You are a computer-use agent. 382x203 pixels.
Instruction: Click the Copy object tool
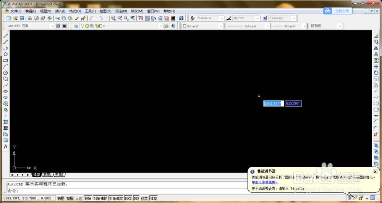376,42
